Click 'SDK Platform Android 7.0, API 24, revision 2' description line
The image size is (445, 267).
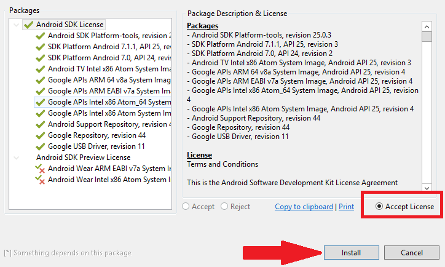point(262,54)
